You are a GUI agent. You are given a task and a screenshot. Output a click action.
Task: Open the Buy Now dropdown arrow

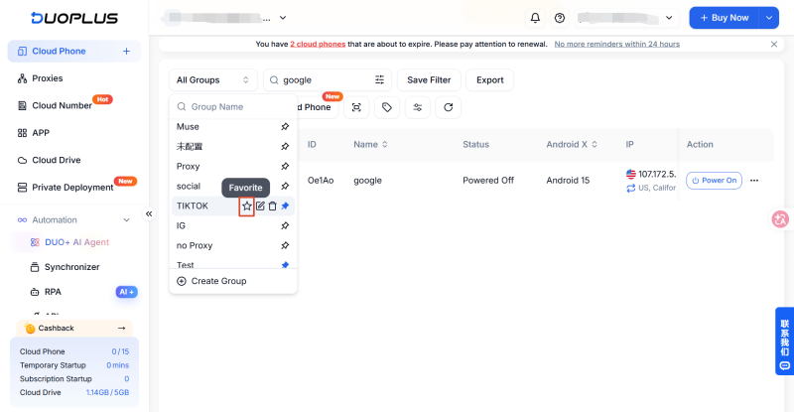click(x=768, y=18)
